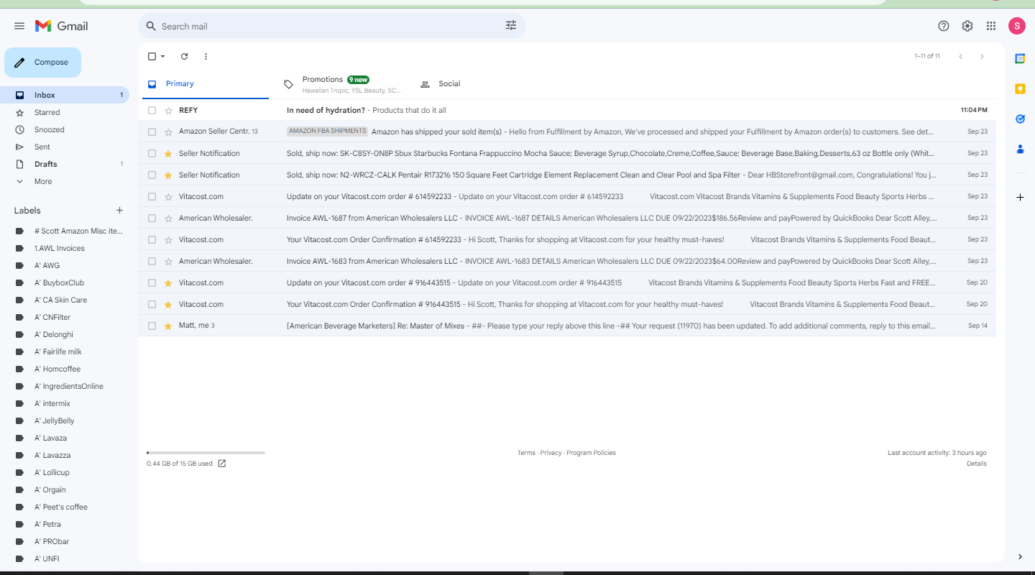Open the main menu hamburger icon
Viewport: 1035px width, 575px height.
[19, 26]
